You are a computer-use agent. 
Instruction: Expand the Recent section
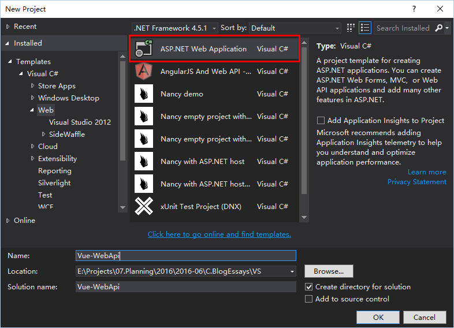[x=8, y=27]
